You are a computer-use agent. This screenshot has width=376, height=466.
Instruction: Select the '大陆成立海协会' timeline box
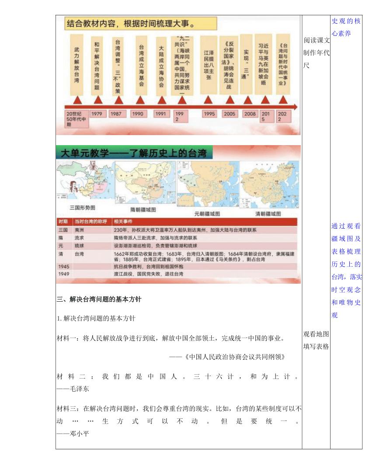coord(161,66)
